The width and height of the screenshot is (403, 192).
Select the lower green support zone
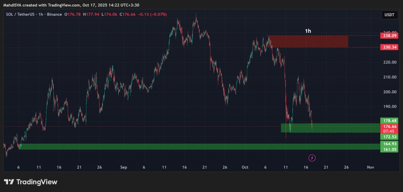197,146
